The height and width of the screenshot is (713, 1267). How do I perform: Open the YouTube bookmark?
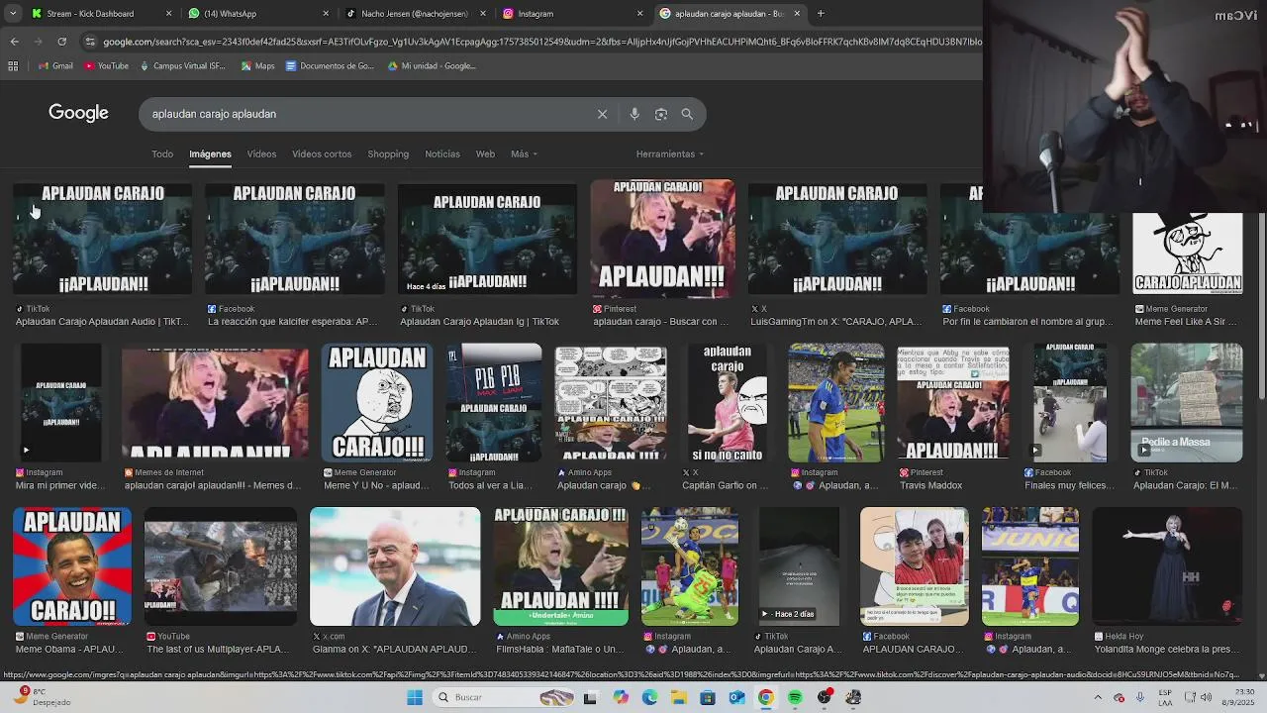tap(106, 66)
